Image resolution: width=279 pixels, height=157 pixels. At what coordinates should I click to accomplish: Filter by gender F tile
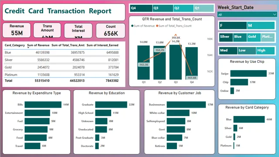(233, 25)
